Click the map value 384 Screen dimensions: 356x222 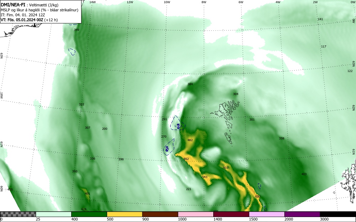click(x=190, y=84)
